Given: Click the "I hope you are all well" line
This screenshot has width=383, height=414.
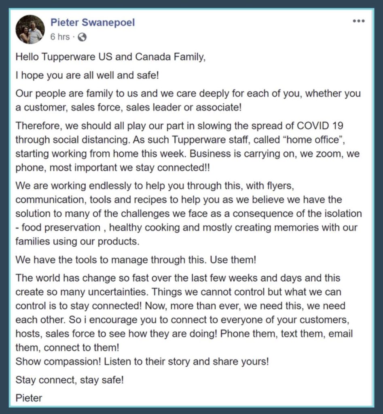Looking at the screenshot, I should pyautogui.click(x=86, y=75).
